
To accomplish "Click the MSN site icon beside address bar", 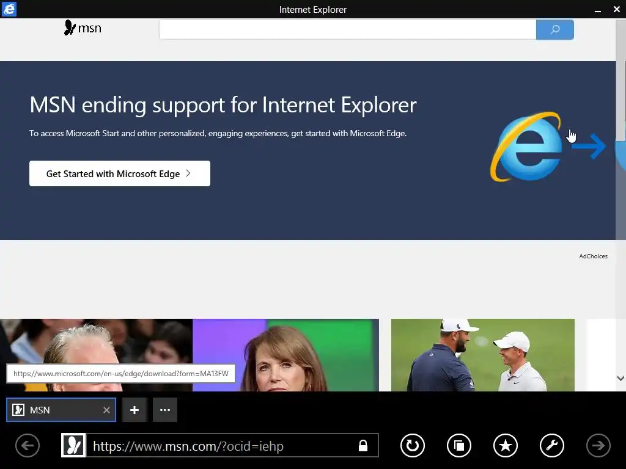I will pos(73,445).
